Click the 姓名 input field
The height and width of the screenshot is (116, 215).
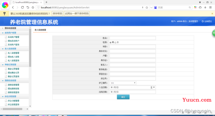pyautogui.click(x=133, y=38)
